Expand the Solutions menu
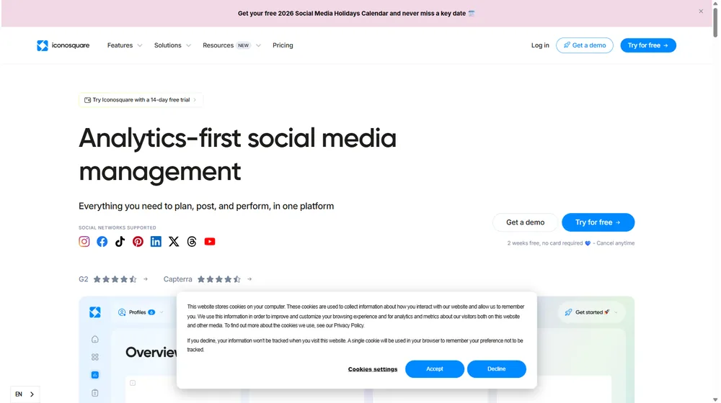This screenshot has height=403, width=721. [x=172, y=45]
